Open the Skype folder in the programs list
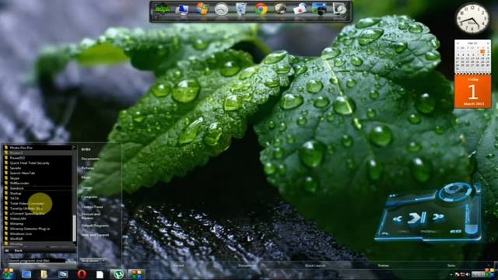The width and height of the screenshot is (498, 280). [15, 178]
